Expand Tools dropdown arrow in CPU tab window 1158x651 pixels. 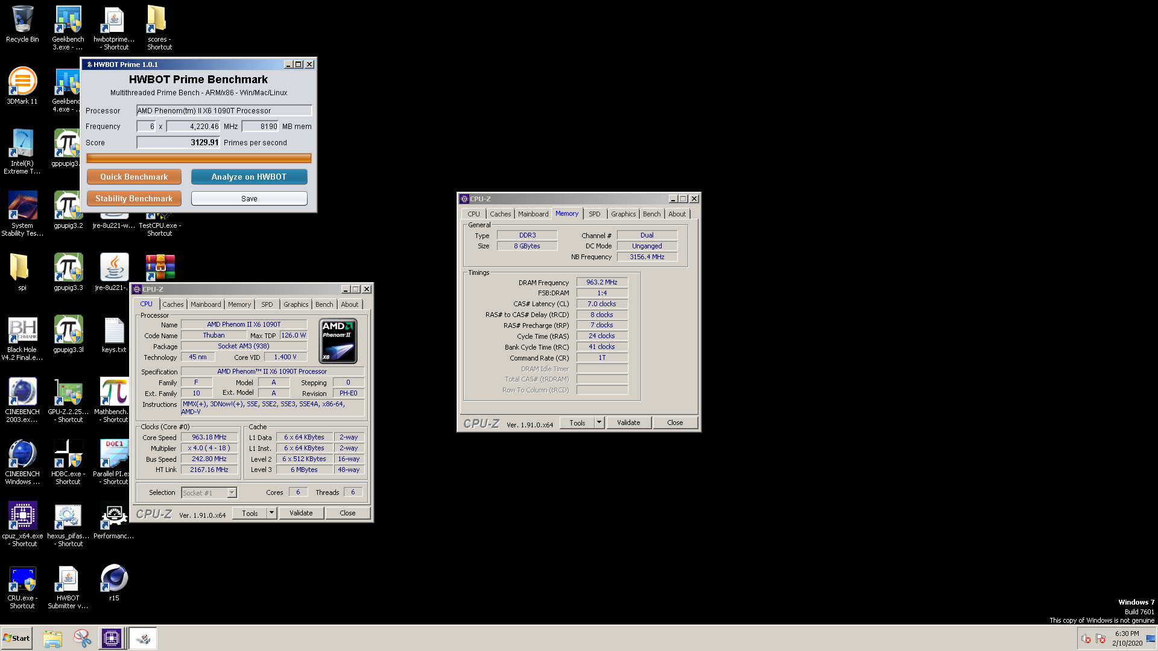(272, 513)
